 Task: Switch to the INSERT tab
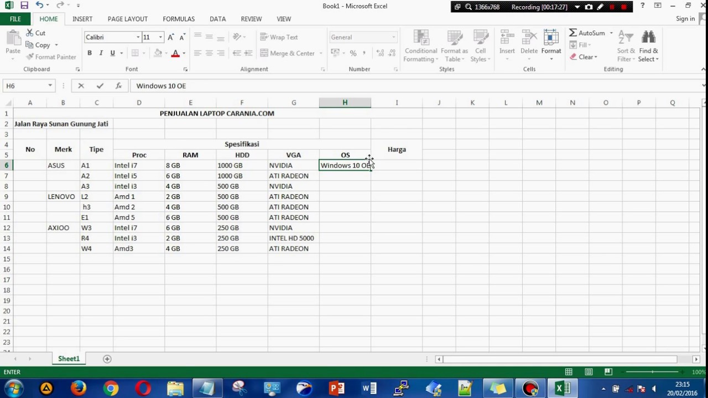coord(82,19)
